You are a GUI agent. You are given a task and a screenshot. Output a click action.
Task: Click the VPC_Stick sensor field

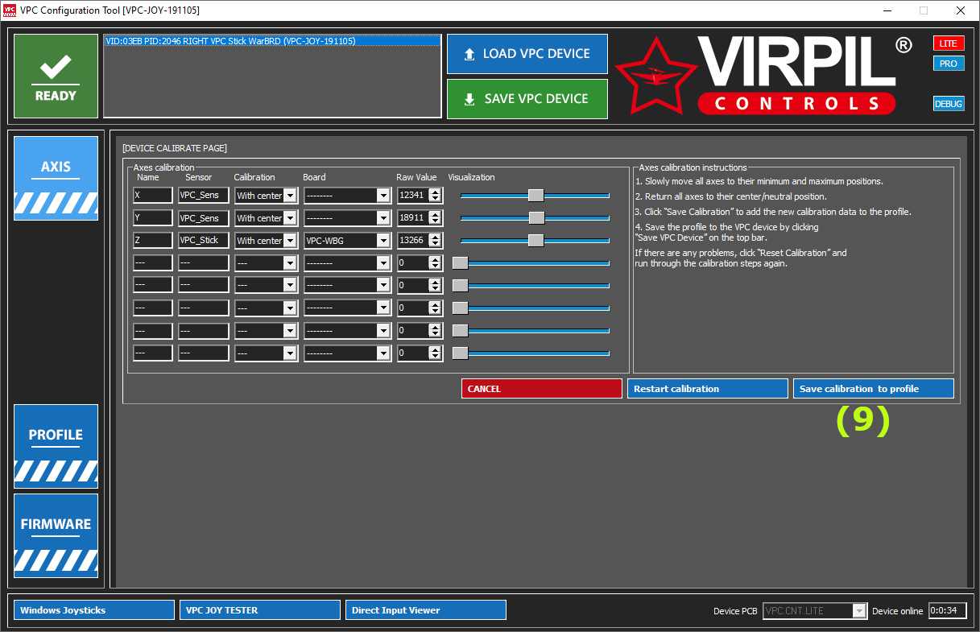(x=204, y=241)
